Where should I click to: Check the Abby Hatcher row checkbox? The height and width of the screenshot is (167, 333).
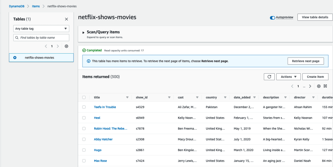pyautogui.click(x=84, y=139)
